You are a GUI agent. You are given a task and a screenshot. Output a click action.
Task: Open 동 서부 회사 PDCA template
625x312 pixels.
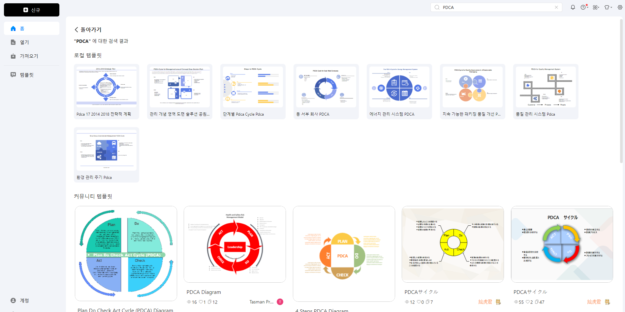click(326, 92)
